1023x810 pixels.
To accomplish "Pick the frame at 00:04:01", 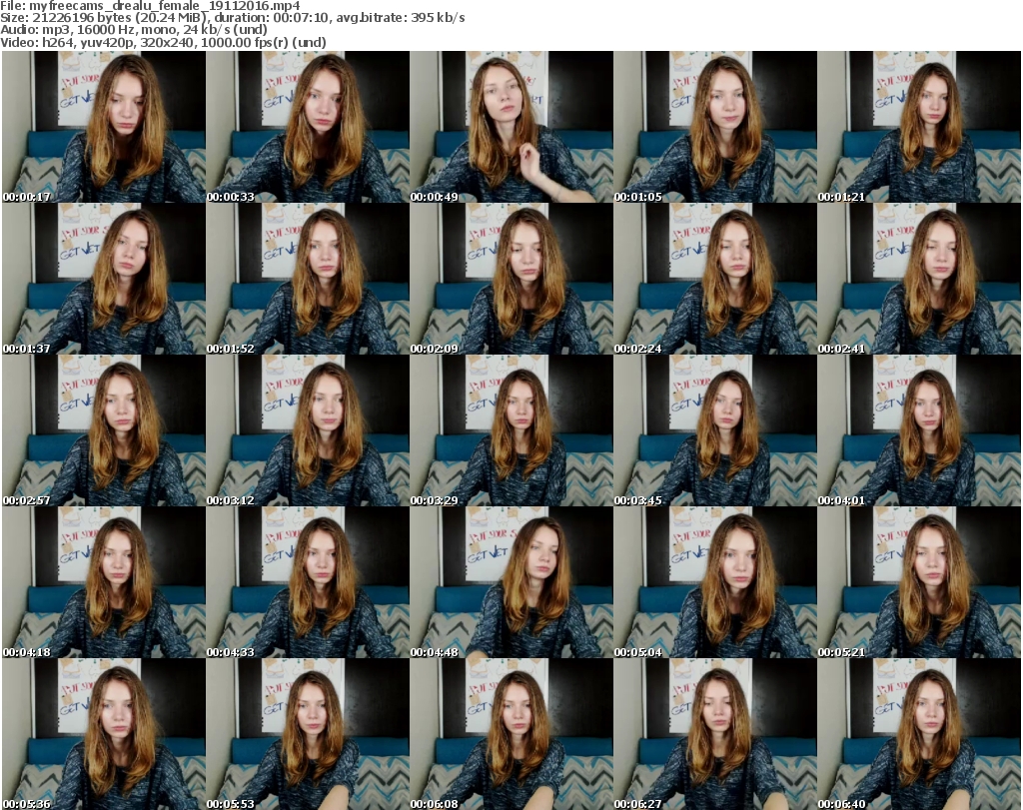I will pos(919,430).
